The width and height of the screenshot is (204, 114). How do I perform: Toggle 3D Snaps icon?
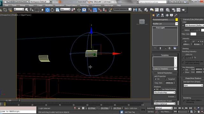90,10
